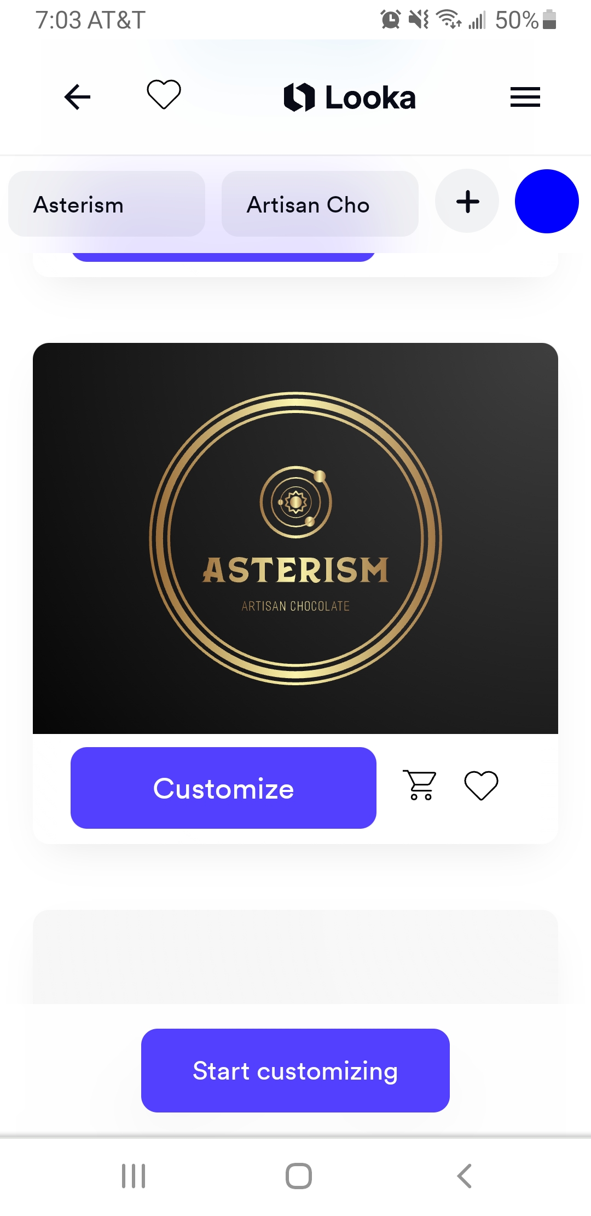Favorite the Asterism logo with heart toggle

pyautogui.click(x=481, y=785)
